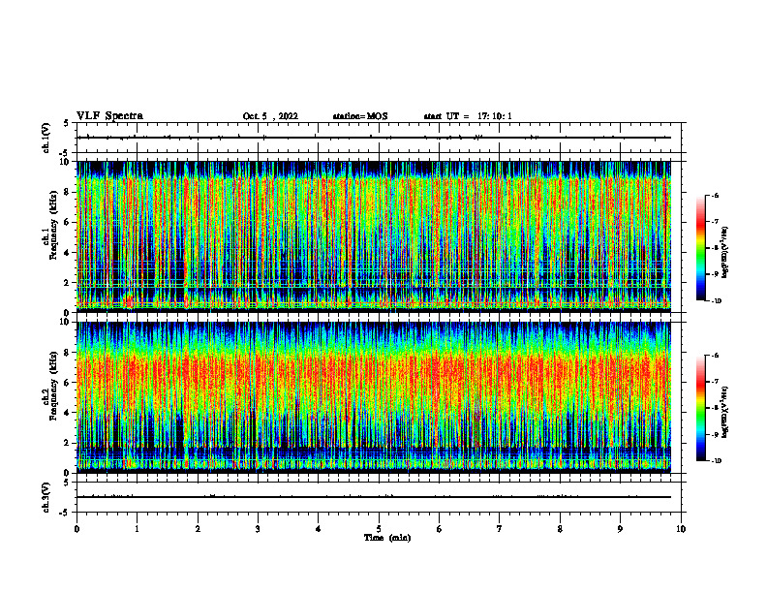Click time axis tick label "6"
The height and width of the screenshot is (593, 767).
pyautogui.click(x=440, y=529)
